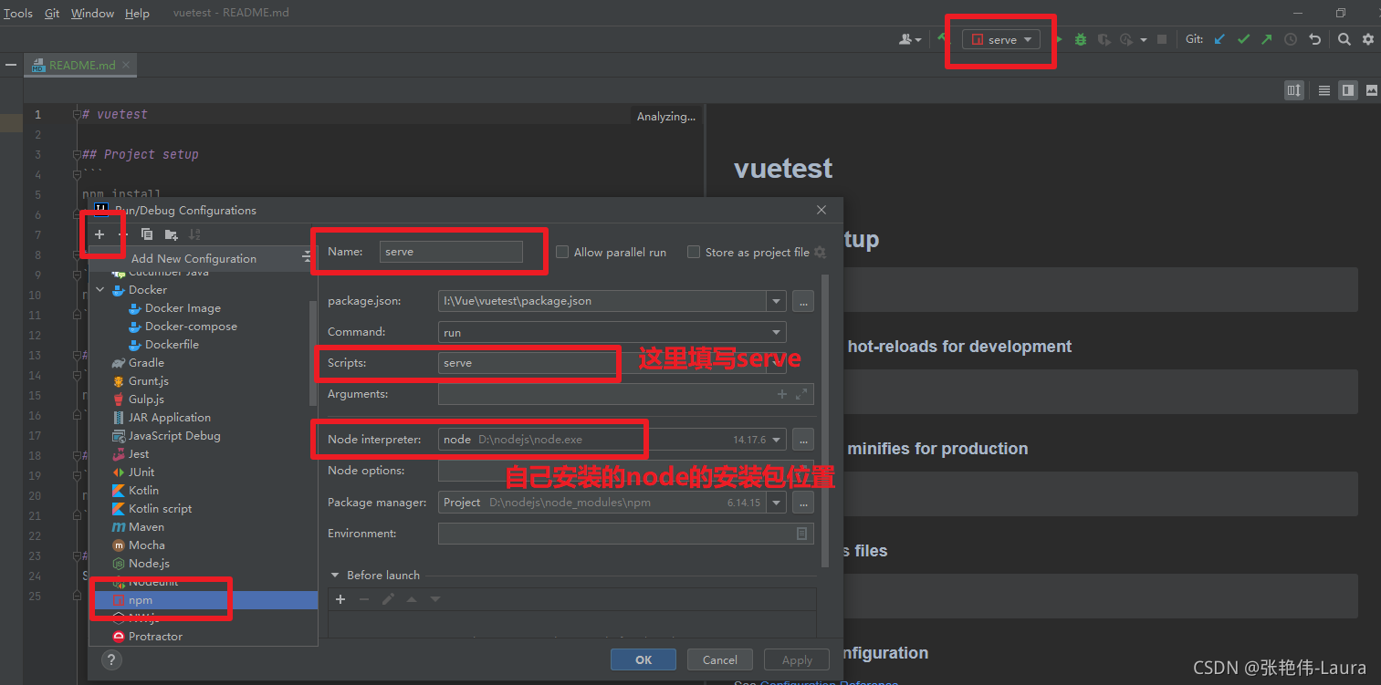1381x685 pixels.
Task: Show editor and preview split icon
Action: point(1348,90)
